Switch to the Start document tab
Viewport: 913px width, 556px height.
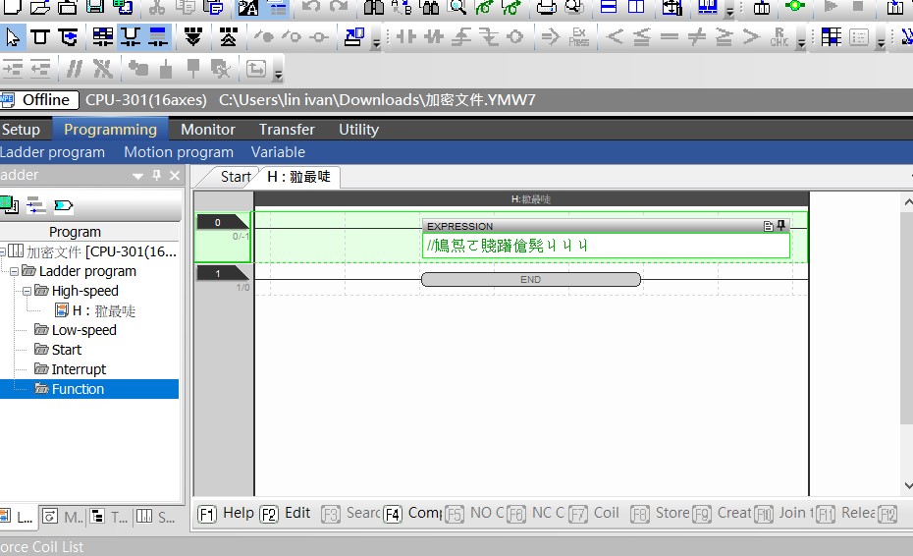point(235,177)
